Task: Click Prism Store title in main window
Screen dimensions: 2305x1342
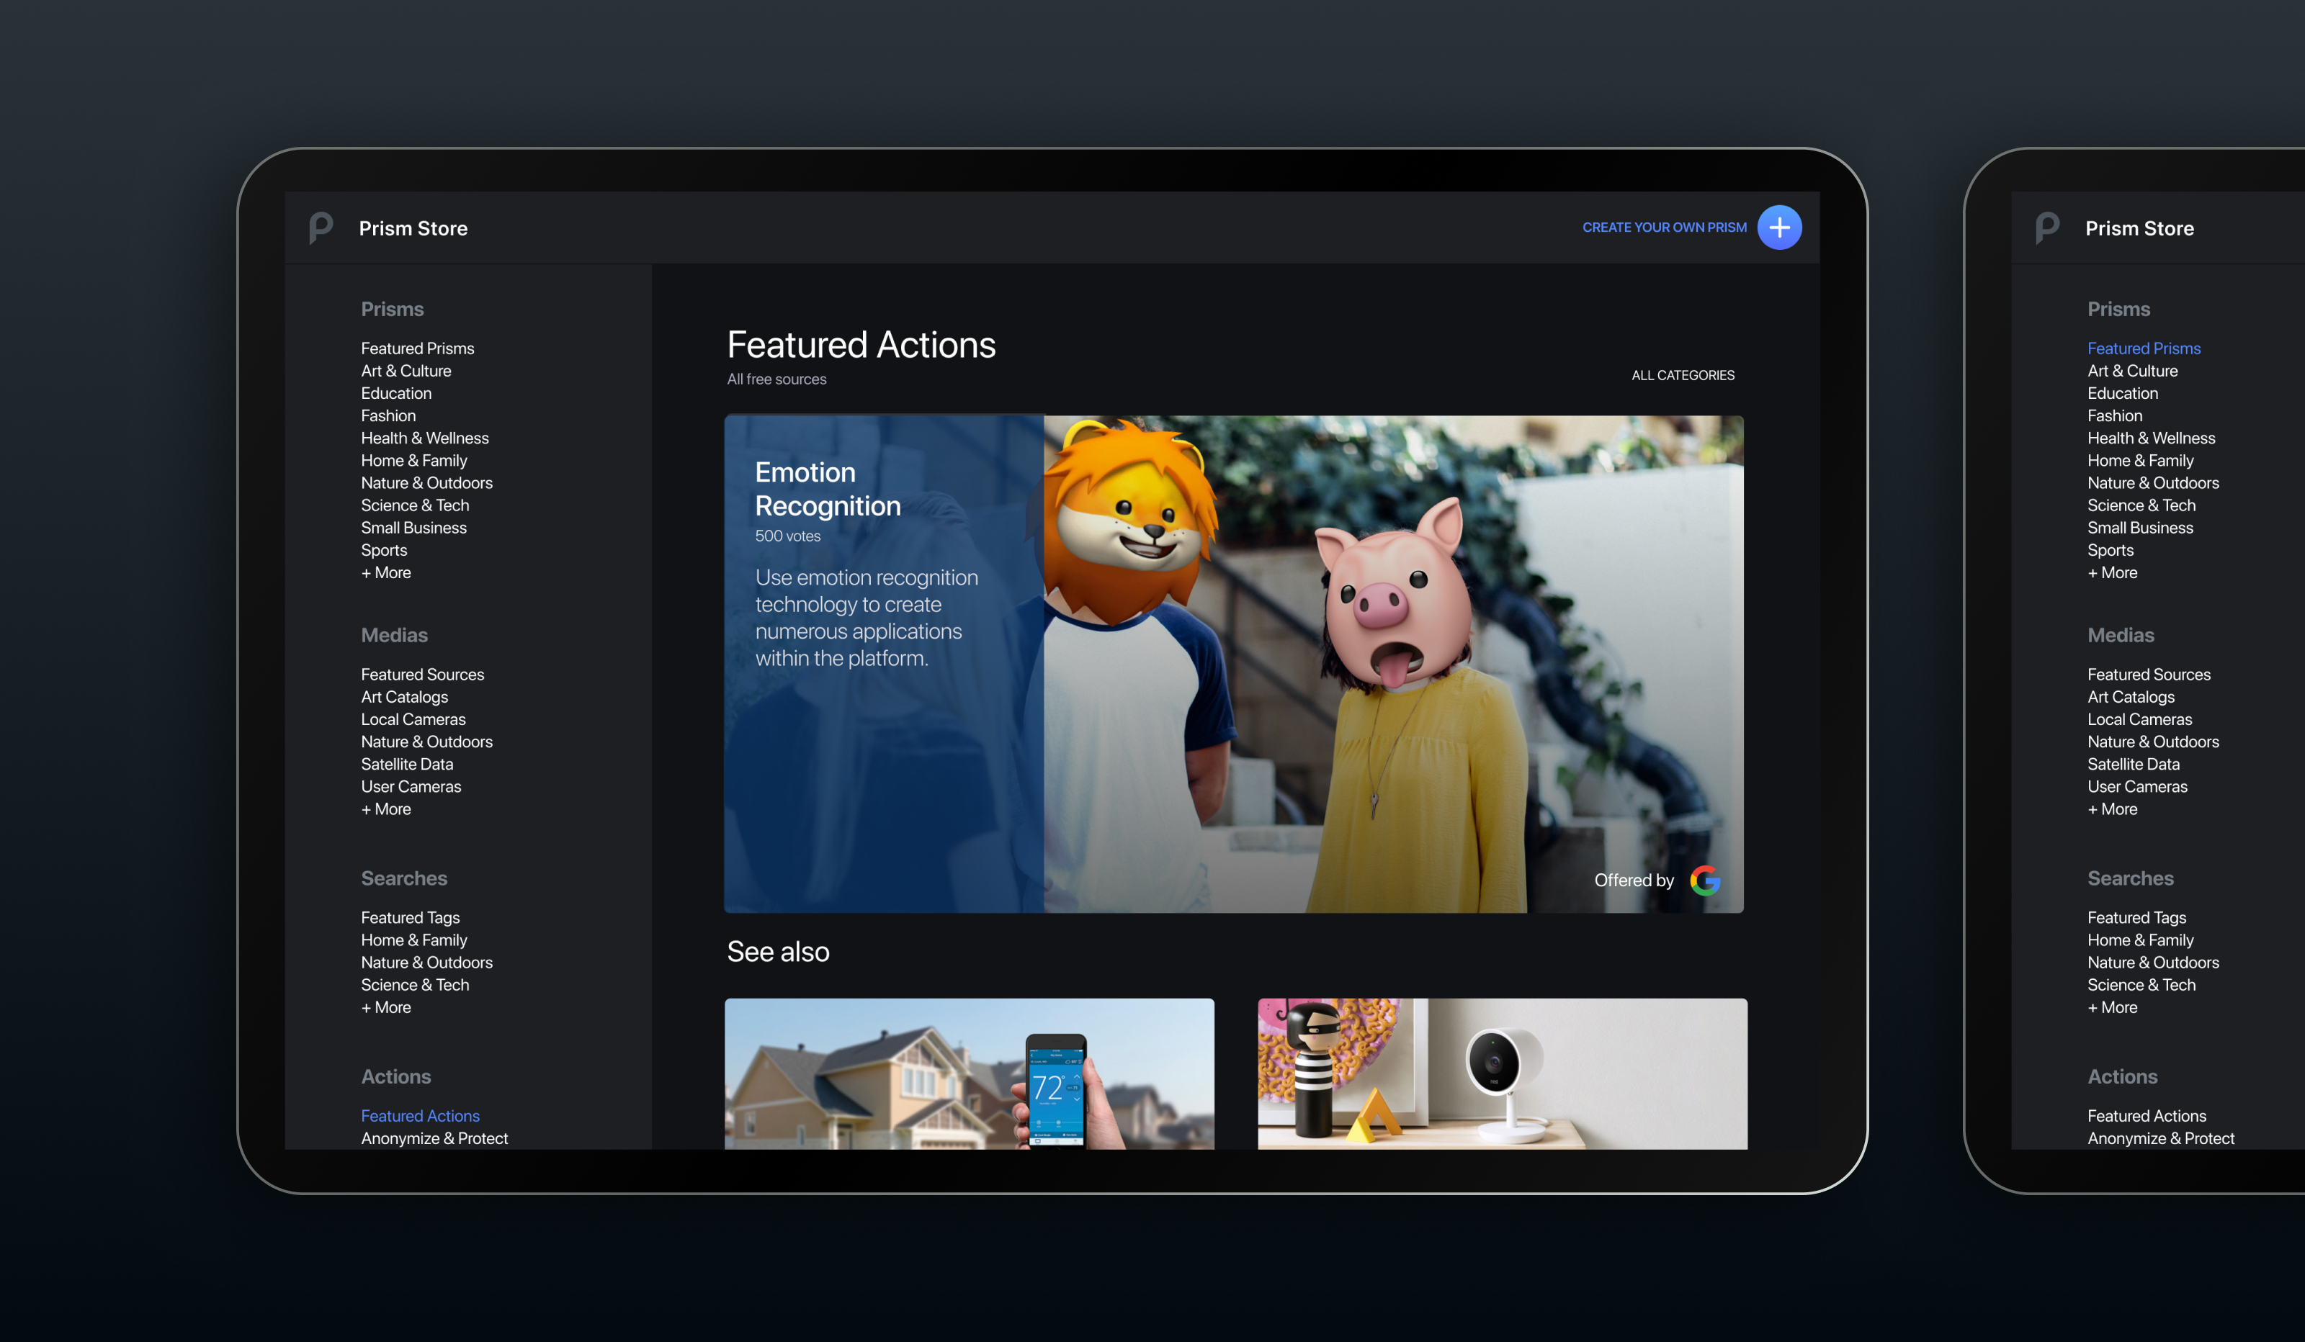Action: [413, 228]
